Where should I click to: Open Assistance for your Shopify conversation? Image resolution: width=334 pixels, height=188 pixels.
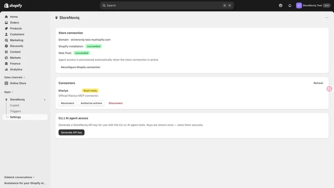(25, 183)
